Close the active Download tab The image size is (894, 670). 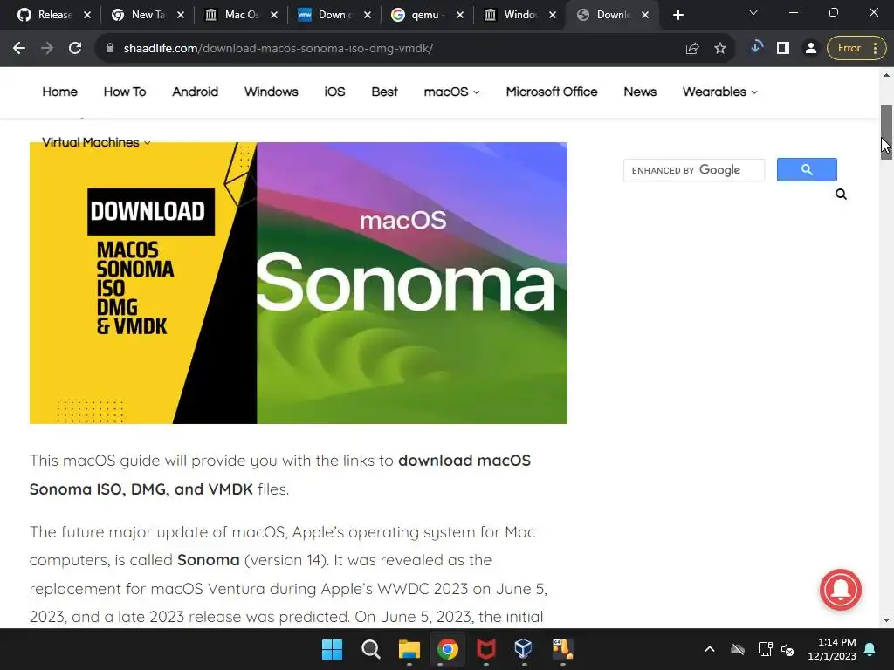point(645,16)
